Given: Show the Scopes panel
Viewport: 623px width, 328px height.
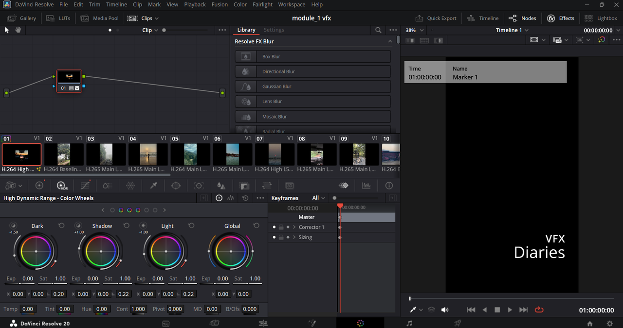Looking at the screenshot, I should pos(366,186).
